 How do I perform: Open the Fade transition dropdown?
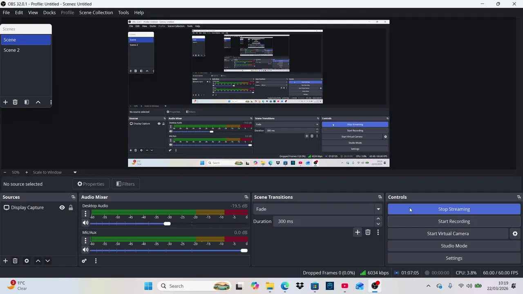coord(317,209)
